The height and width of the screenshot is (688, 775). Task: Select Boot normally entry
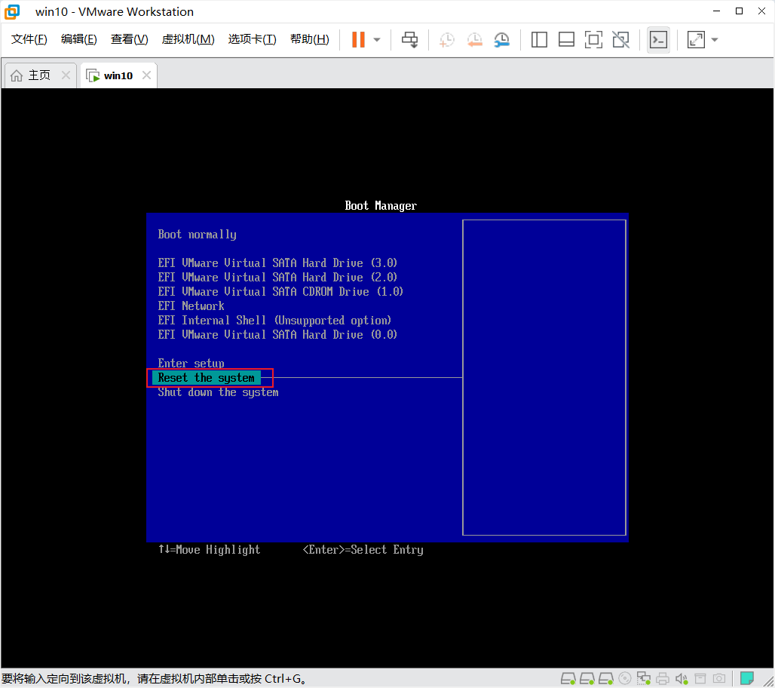point(198,235)
